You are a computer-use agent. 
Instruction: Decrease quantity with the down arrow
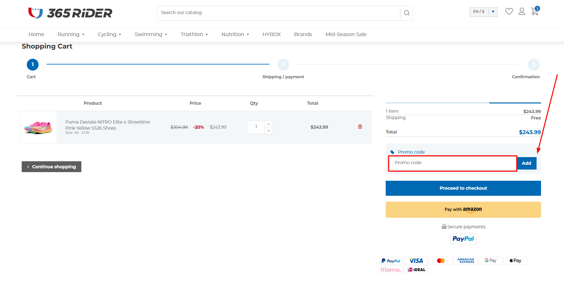click(269, 131)
